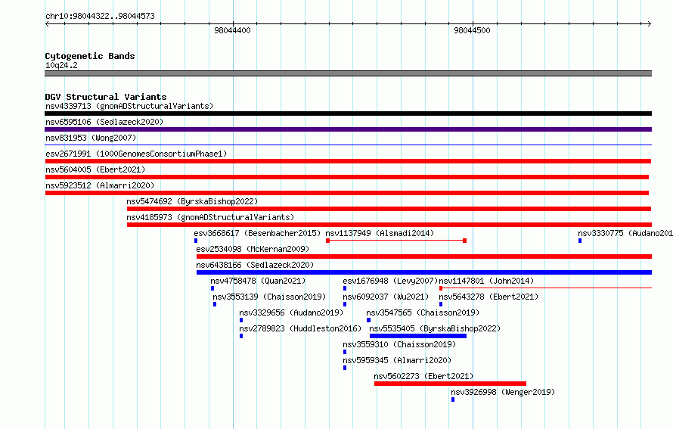Image resolution: width=673 pixels, height=429 pixels.
Task: Select the red nsv4185973 variant bar
Action: pyautogui.click(x=389, y=225)
